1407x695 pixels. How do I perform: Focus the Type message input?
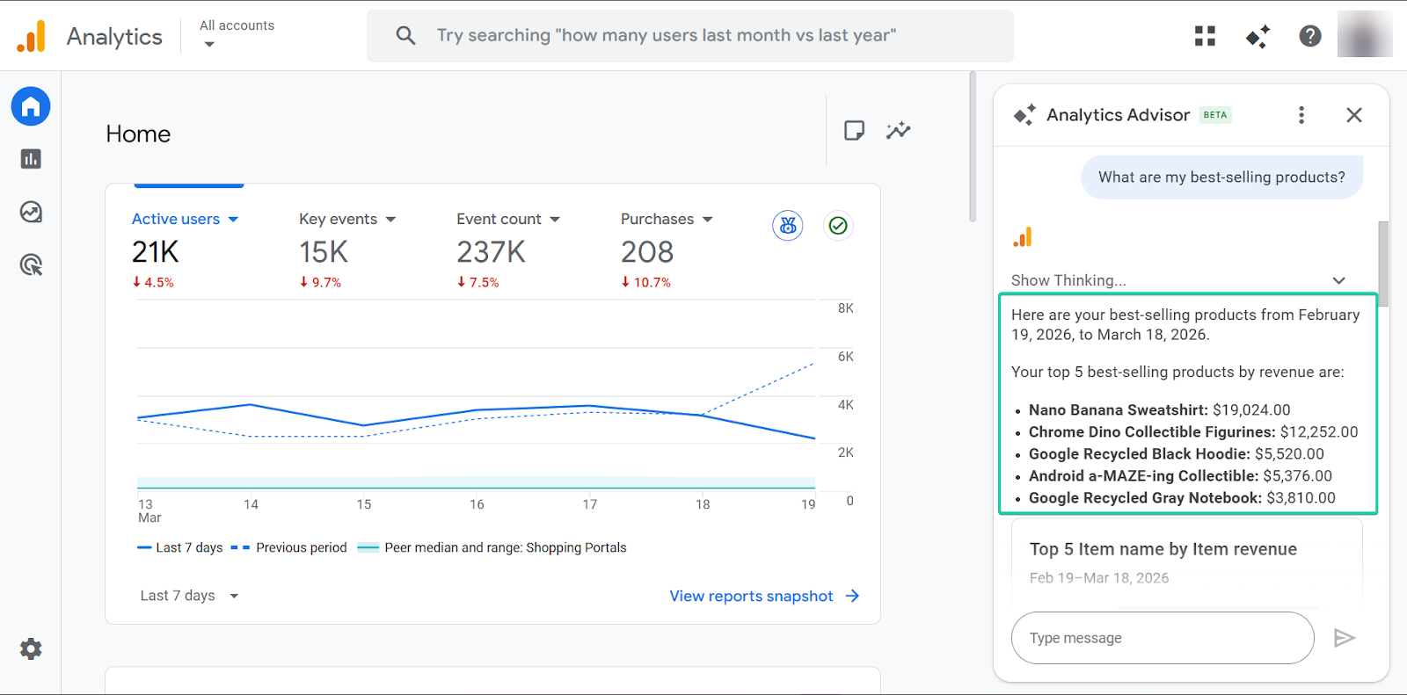pos(1163,638)
